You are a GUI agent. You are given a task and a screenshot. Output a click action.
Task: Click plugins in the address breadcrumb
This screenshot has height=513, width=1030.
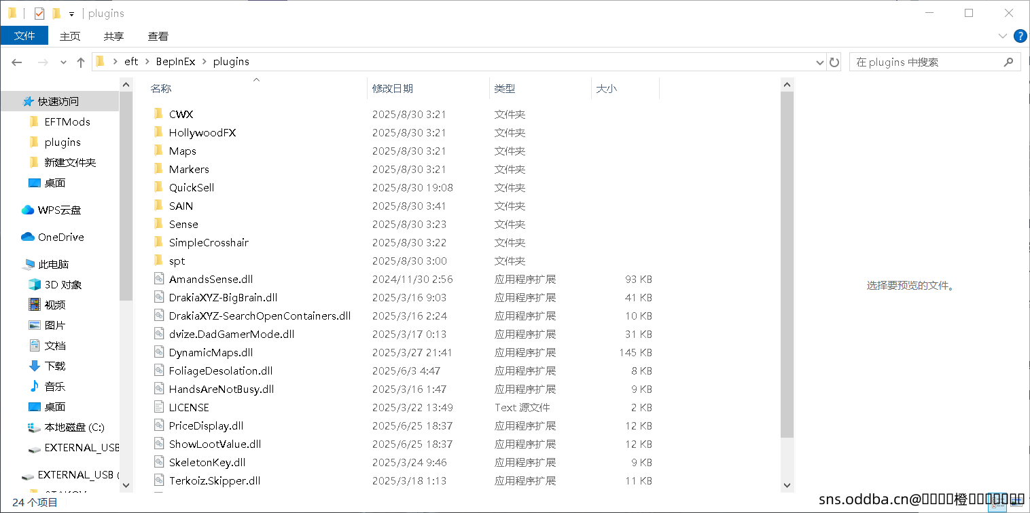pos(231,61)
